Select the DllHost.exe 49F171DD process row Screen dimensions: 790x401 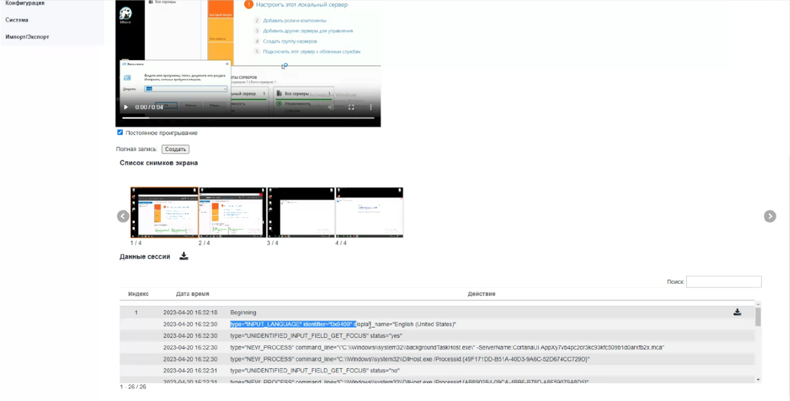437,359
